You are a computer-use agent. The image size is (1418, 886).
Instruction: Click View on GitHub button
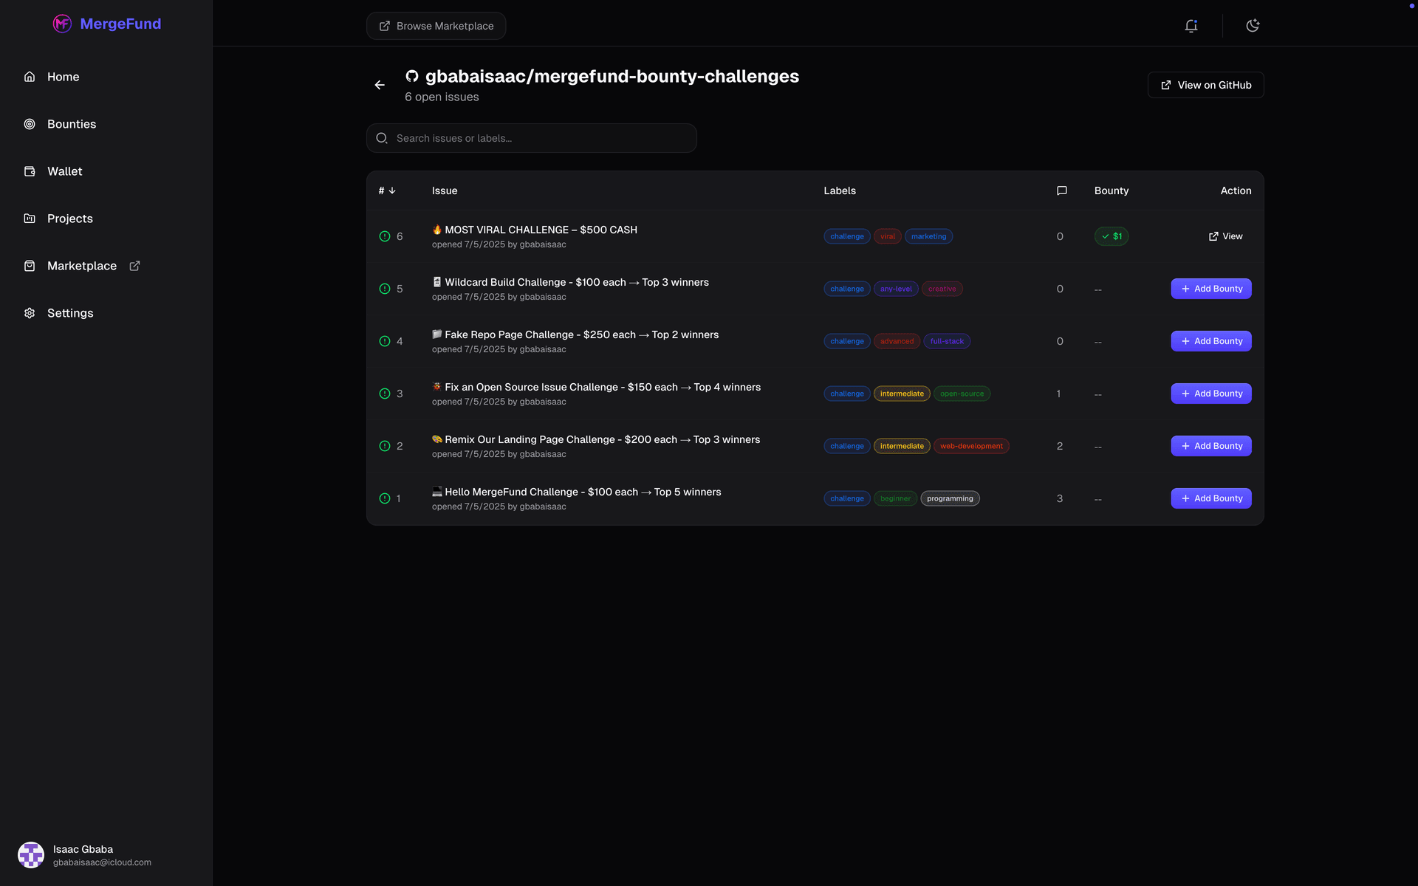click(x=1205, y=85)
